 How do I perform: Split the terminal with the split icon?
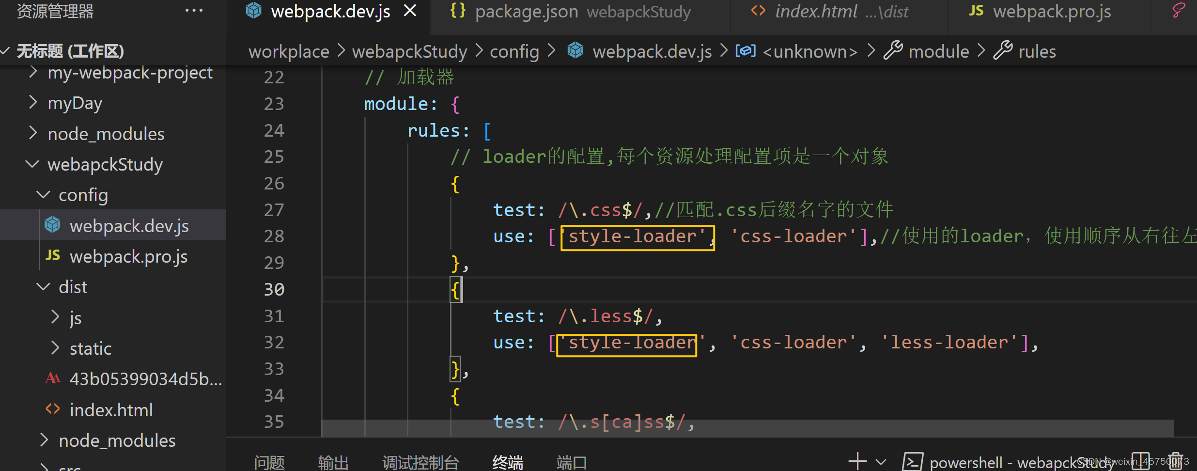[1141, 461]
